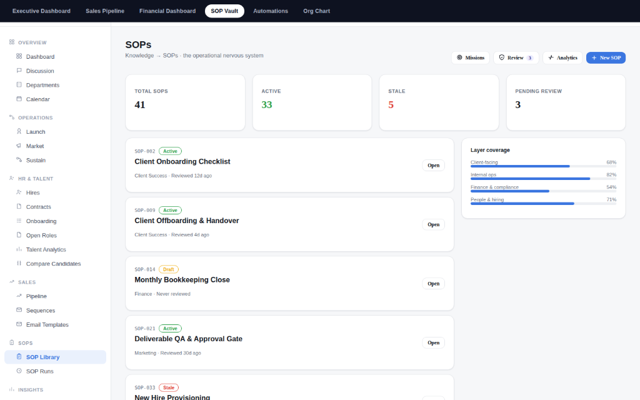The image size is (640, 400).
Task: Click the Draft badge on SOP-014
Action: tap(169, 269)
